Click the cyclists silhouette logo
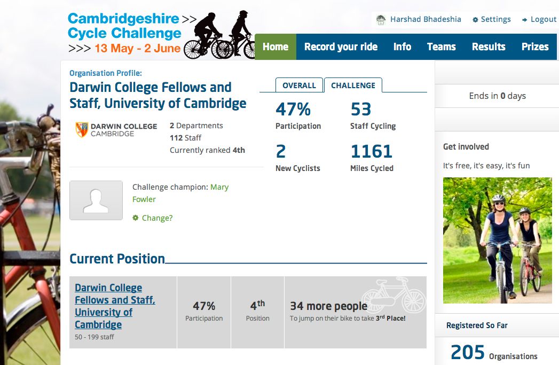 tap(219, 36)
